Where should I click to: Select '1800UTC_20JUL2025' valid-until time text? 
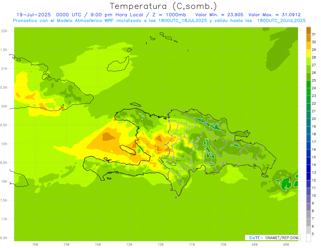pyautogui.click(x=281, y=21)
